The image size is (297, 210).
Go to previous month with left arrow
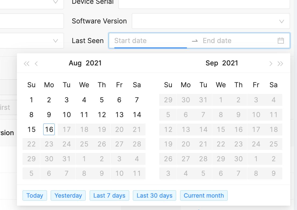coord(36,64)
